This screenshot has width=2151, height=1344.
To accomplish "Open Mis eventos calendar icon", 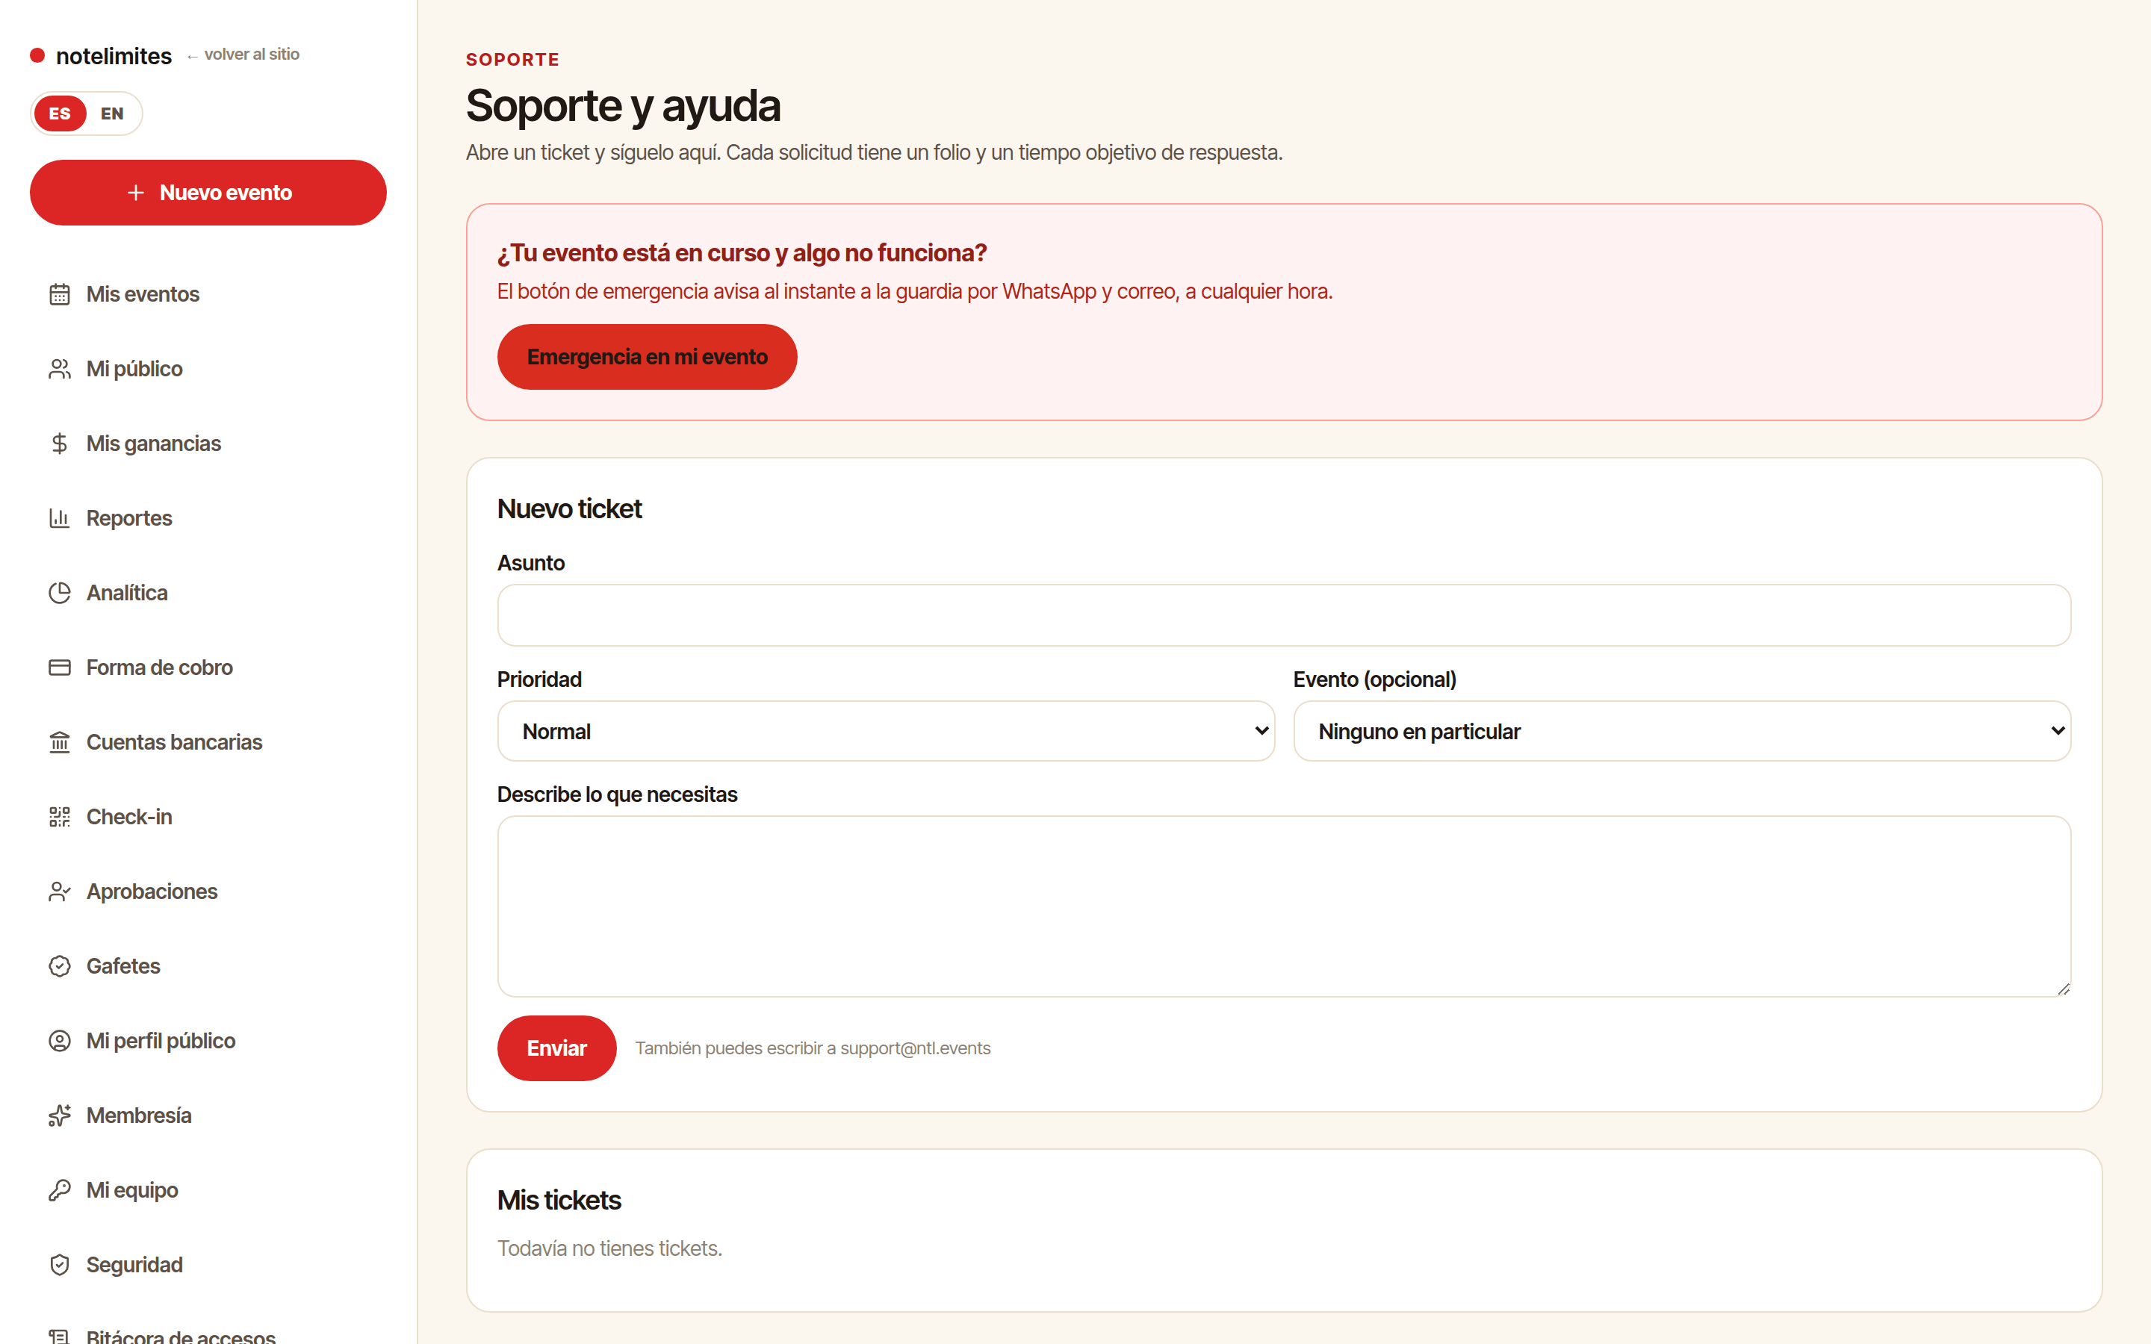I will pyautogui.click(x=60, y=294).
